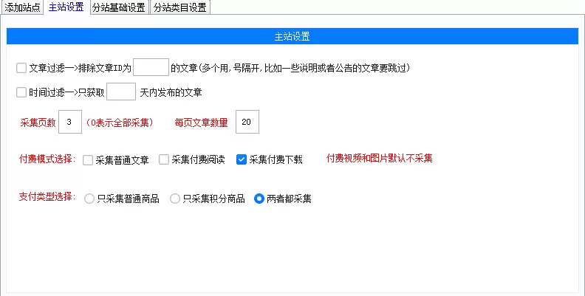Click the days input after 只获取
The width and height of the screenshot is (585, 296).
[x=121, y=92]
